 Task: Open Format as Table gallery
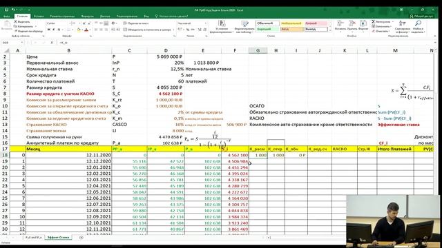click(244, 27)
